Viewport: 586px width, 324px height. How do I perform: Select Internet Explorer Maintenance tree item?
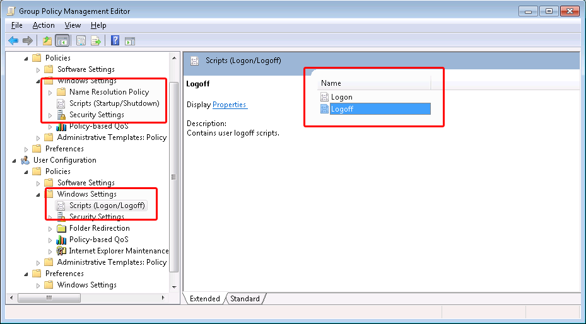point(119,251)
